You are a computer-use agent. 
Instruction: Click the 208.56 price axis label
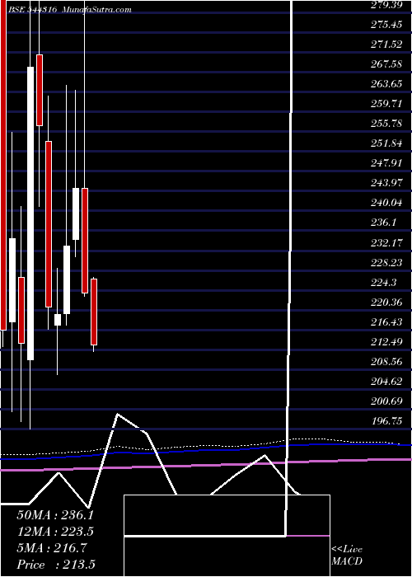[387, 362]
